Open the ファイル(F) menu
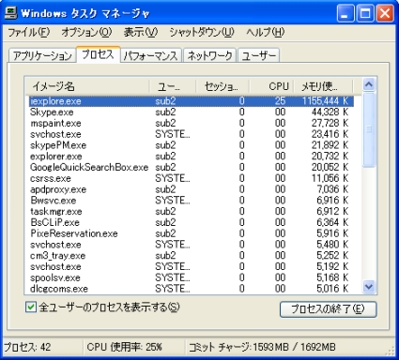Screen dimensions: 399x360 click(x=28, y=32)
